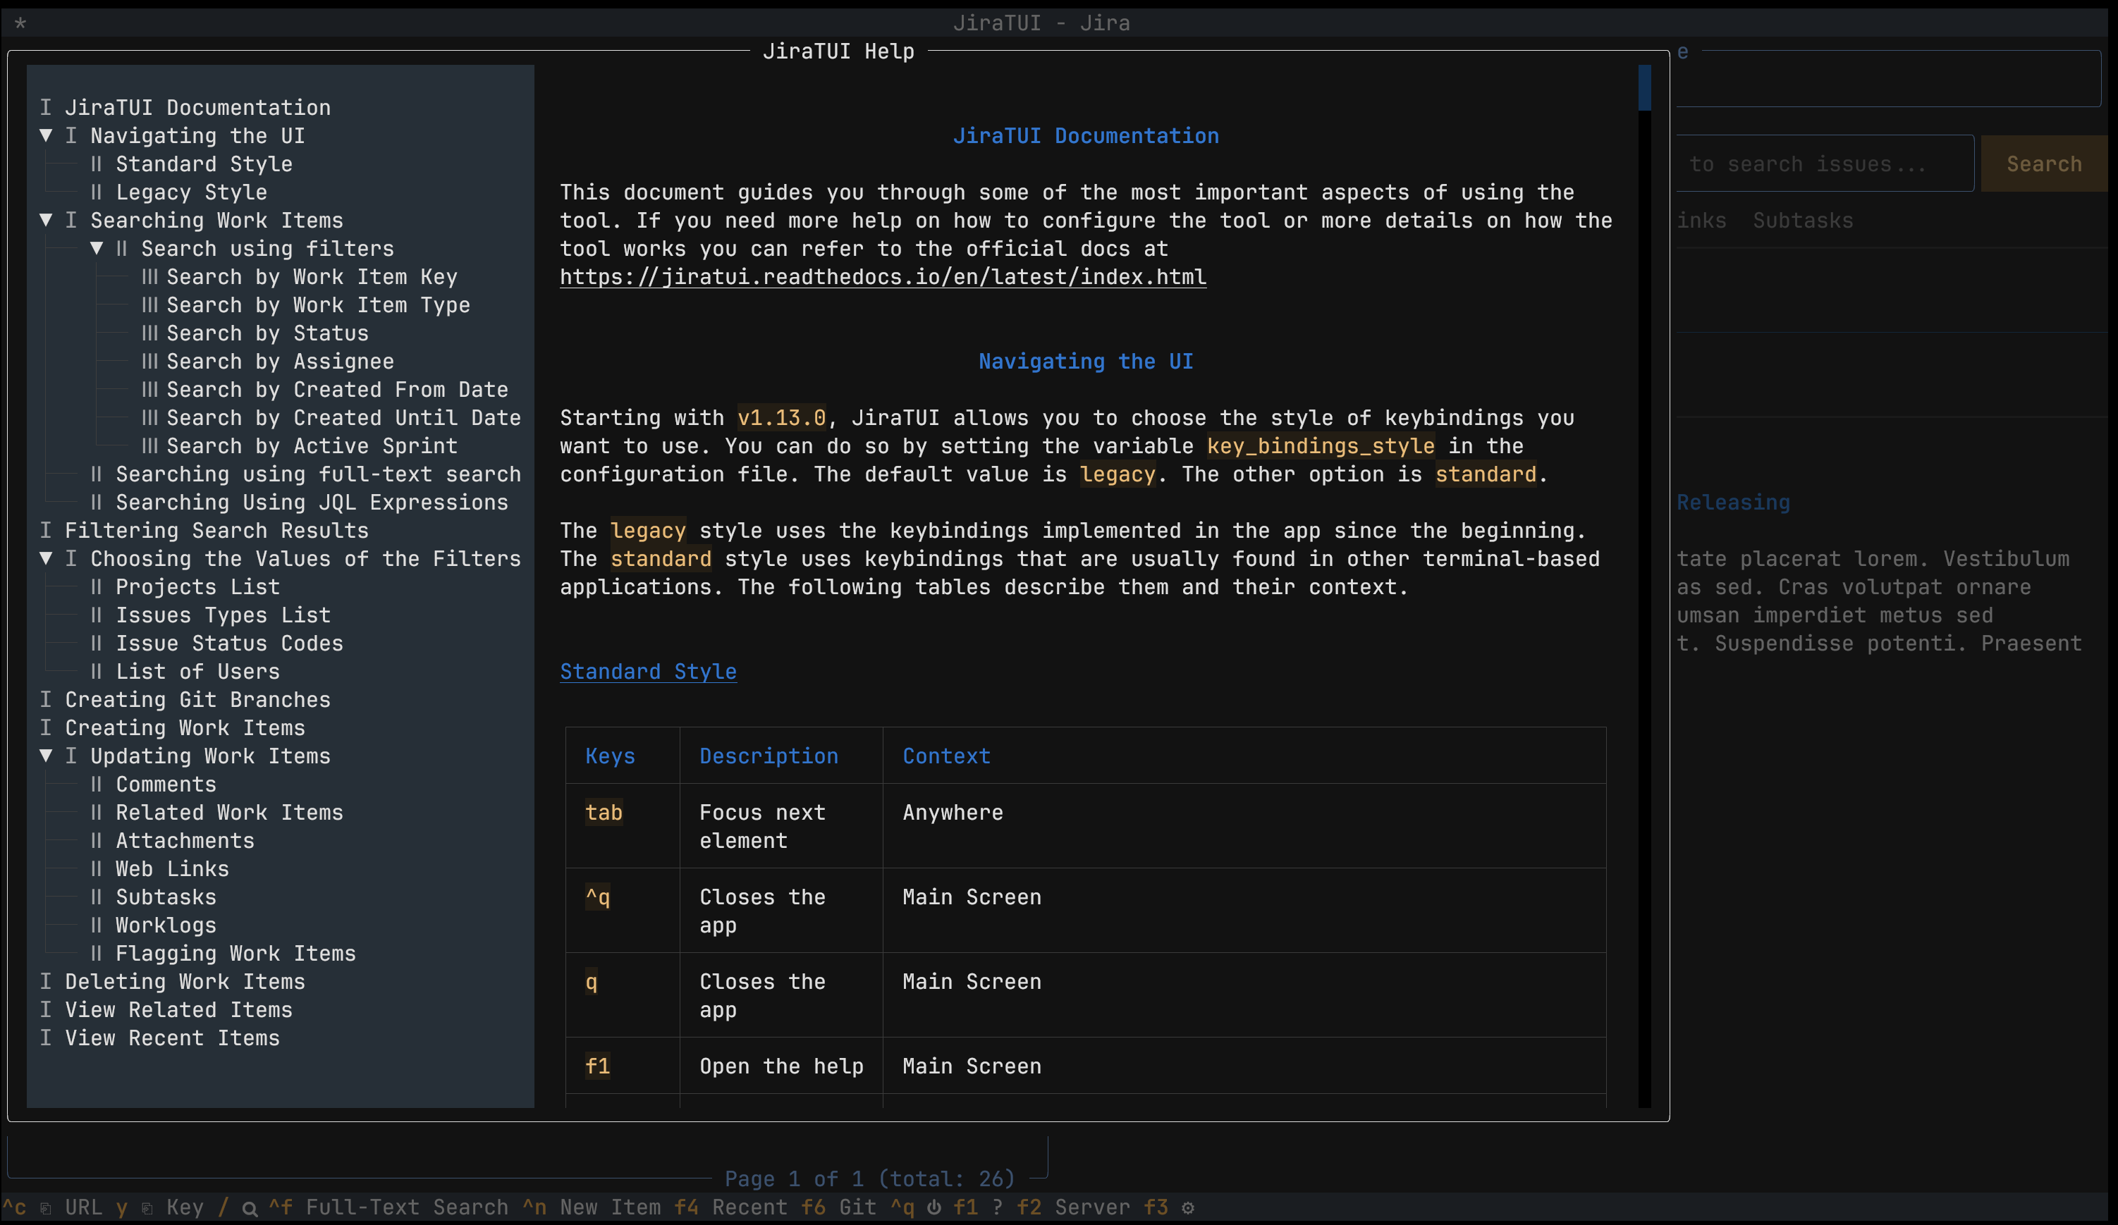Collapse Searching Work Items tree node
Viewport: 2118px width, 1225px height.
[x=47, y=220]
